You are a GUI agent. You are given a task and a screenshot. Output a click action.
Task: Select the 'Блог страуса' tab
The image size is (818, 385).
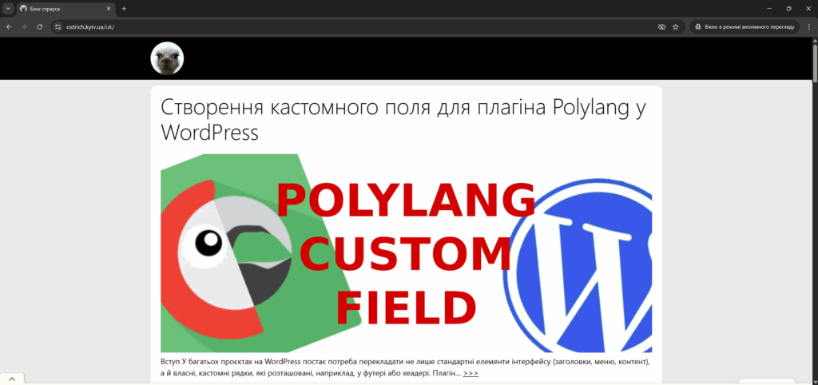pos(66,9)
